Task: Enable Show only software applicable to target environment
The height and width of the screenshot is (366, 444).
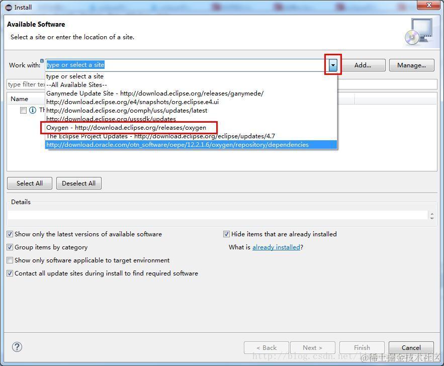Action: pos(10,260)
